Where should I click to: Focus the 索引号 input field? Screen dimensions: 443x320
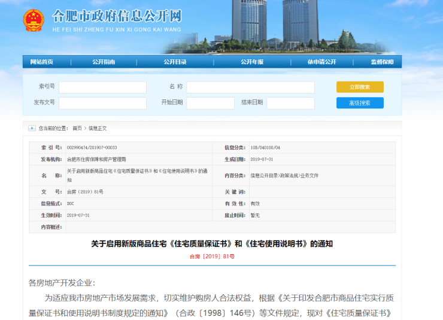(102, 87)
